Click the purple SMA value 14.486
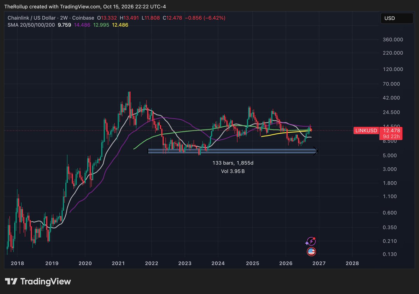The height and width of the screenshot is (294, 419). [x=82, y=25]
